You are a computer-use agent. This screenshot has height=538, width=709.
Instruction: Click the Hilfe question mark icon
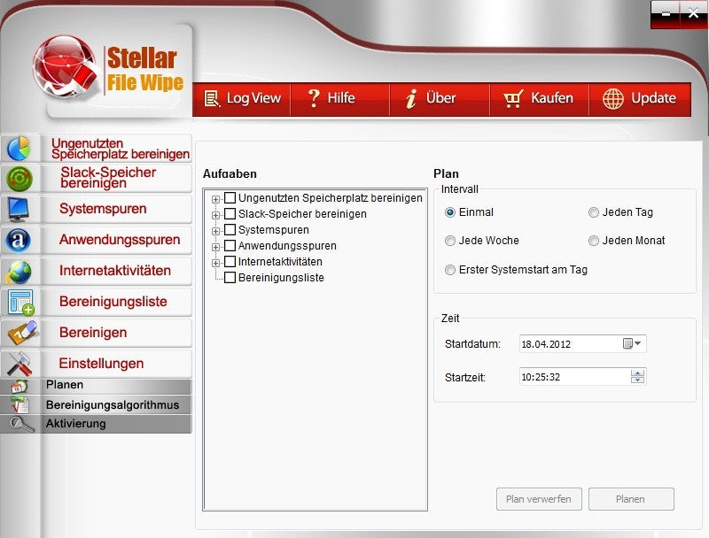(x=314, y=98)
